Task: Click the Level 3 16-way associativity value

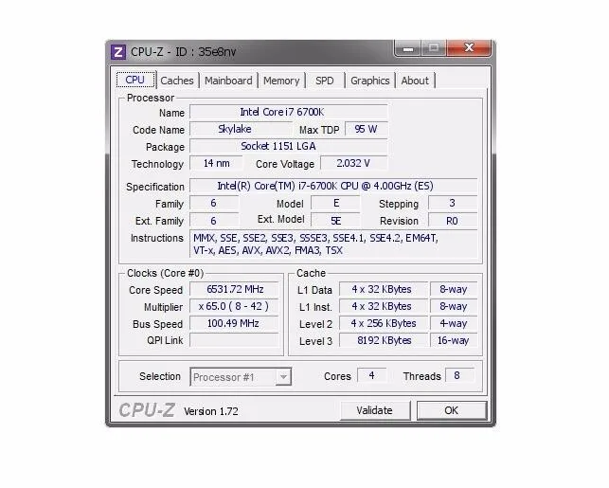Action: click(454, 340)
